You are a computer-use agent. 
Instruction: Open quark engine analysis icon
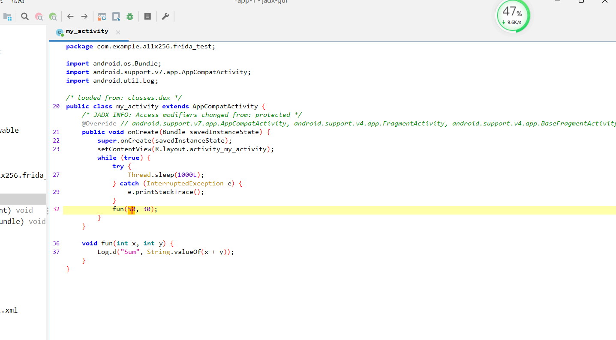(x=116, y=17)
